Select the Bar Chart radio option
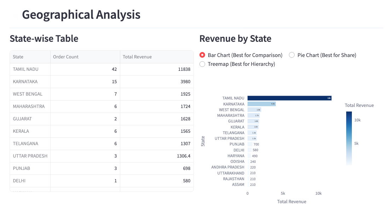Viewport: 389px width, 211px height. click(x=202, y=55)
